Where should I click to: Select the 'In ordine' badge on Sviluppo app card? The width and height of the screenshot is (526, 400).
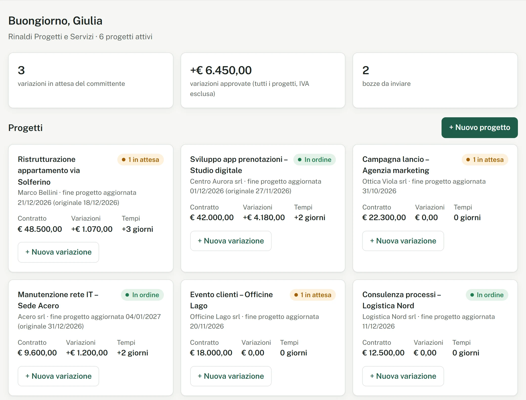tap(314, 160)
